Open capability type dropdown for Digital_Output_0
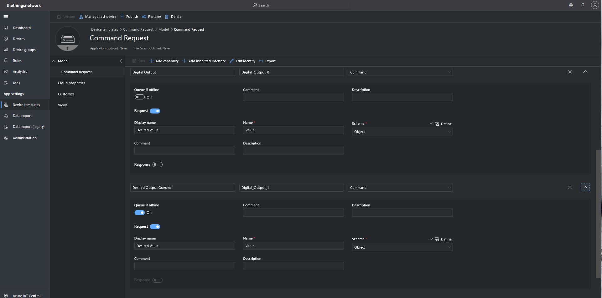Image resolution: width=602 pixels, height=298 pixels. coord(400,72)
